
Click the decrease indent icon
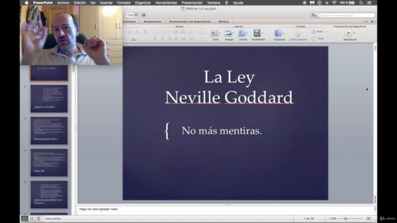pyautogui.click(x=175, y=32)
